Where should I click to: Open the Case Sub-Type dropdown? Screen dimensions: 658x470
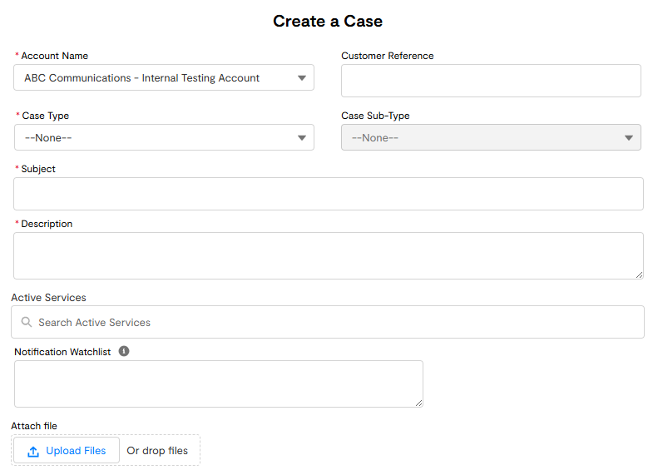(491, 137)
